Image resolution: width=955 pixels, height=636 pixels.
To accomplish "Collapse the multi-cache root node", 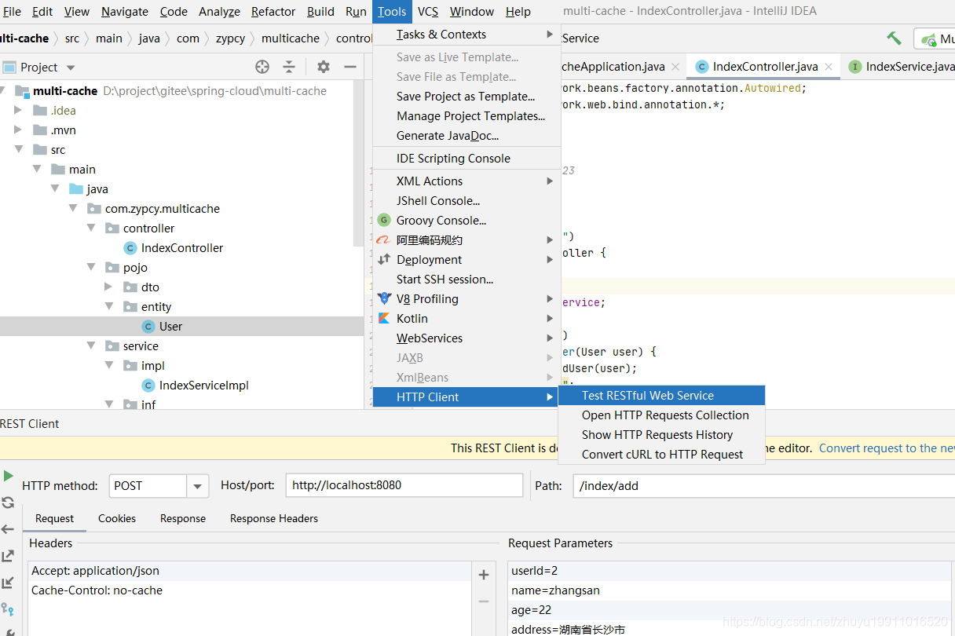I will [x=3, y=91].
